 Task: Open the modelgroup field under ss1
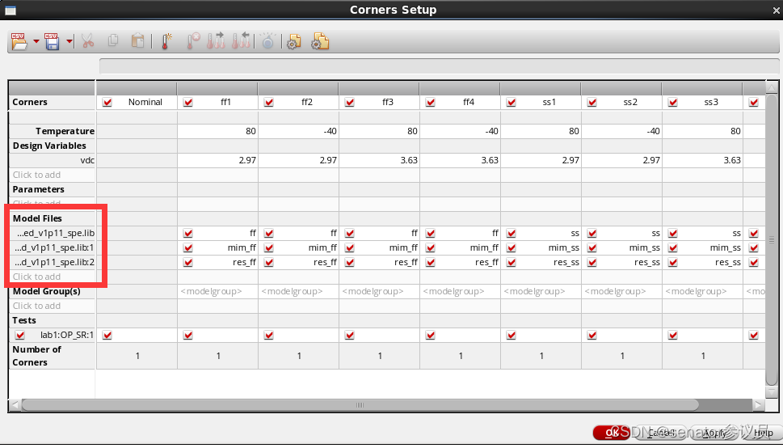[x=541, y=291]
